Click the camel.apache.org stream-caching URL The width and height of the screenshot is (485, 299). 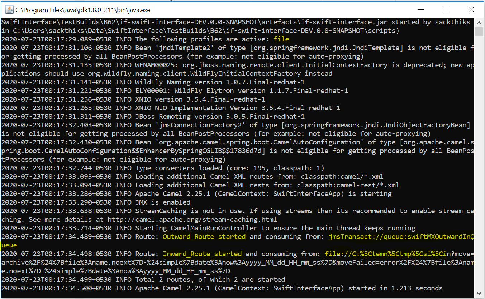[192, 220]
